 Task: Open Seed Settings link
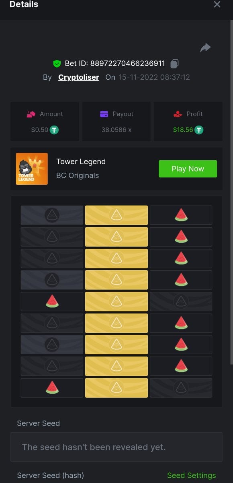[191, 475]
